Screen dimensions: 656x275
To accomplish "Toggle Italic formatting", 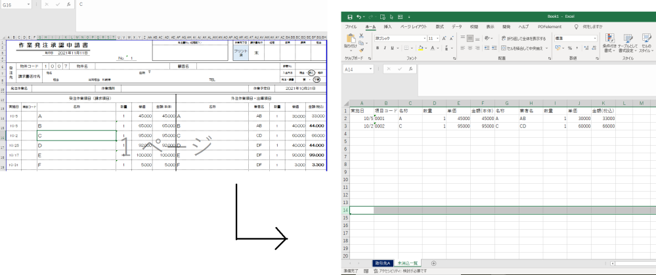I will (385, 48).
